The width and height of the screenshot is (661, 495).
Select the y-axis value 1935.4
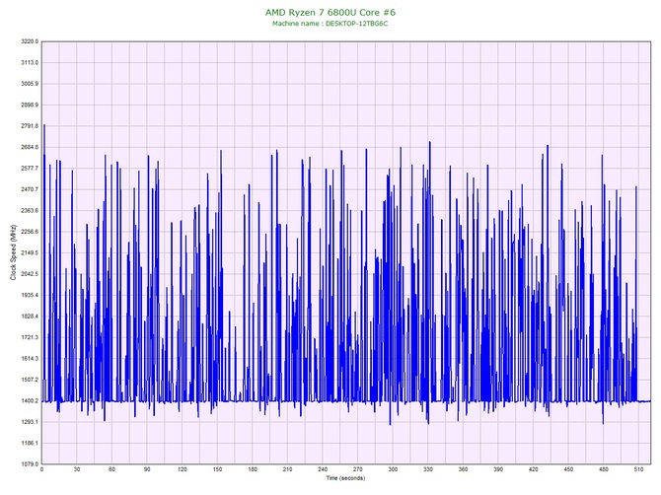point(30,295)
